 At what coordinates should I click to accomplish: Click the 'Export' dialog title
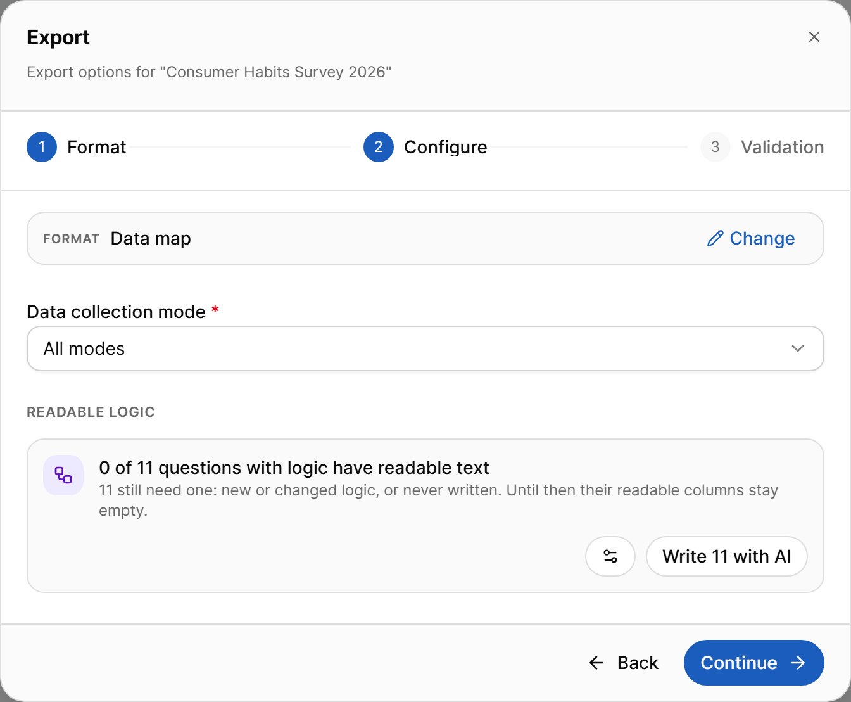click(x=58, y=37)
